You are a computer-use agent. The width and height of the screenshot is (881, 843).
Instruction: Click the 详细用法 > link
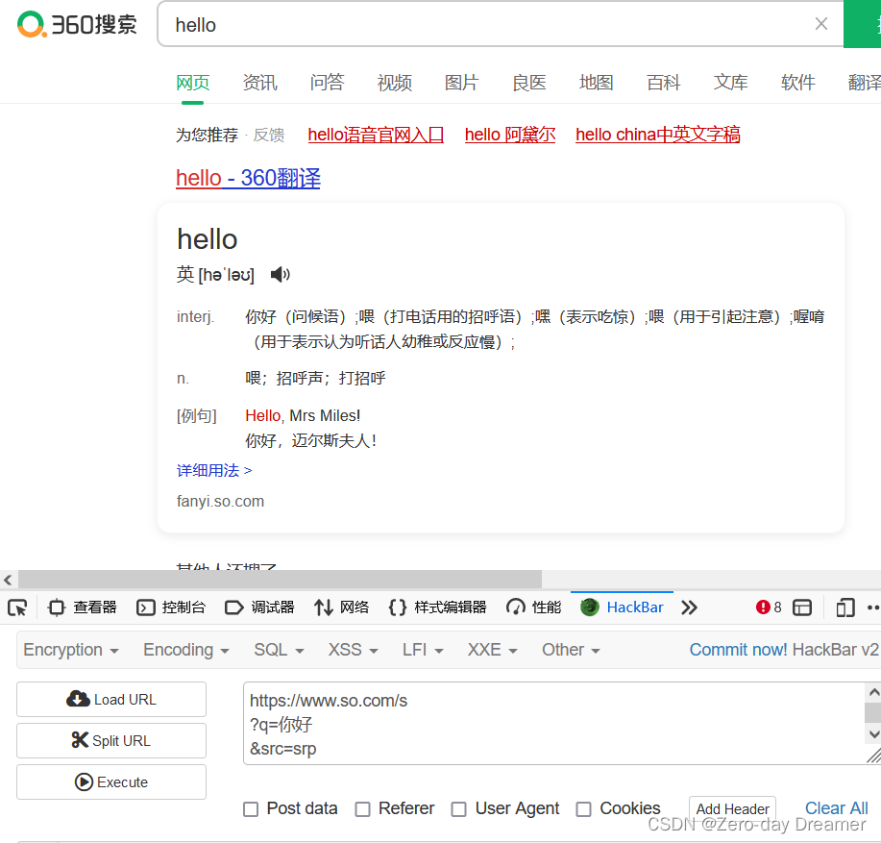[214, 470]
